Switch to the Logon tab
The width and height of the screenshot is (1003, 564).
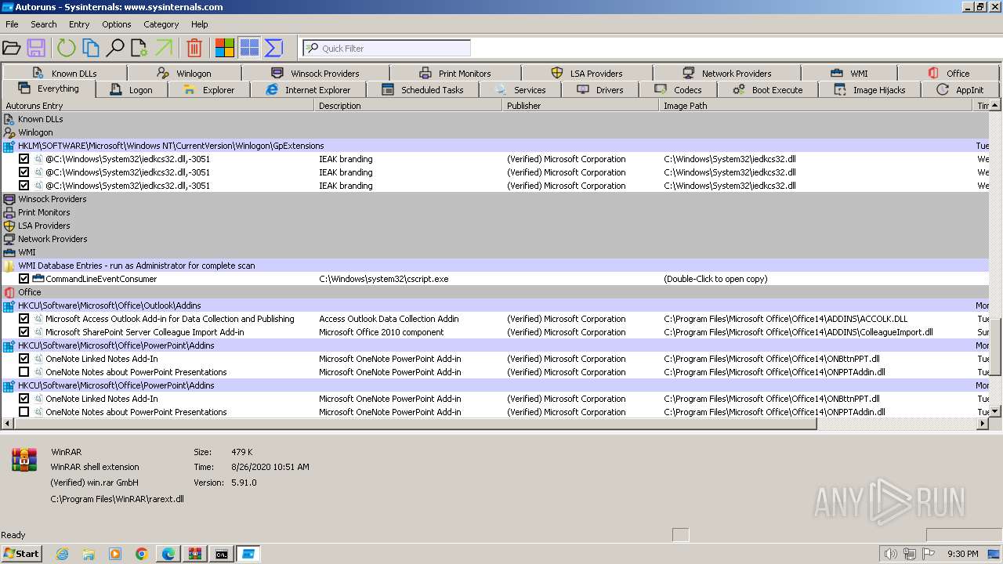[132, 90]
